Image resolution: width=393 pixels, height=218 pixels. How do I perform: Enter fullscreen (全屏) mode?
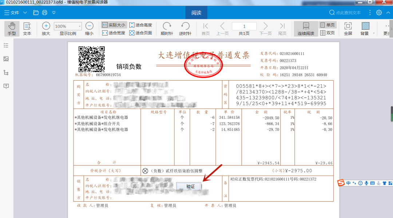coord(348,28)
